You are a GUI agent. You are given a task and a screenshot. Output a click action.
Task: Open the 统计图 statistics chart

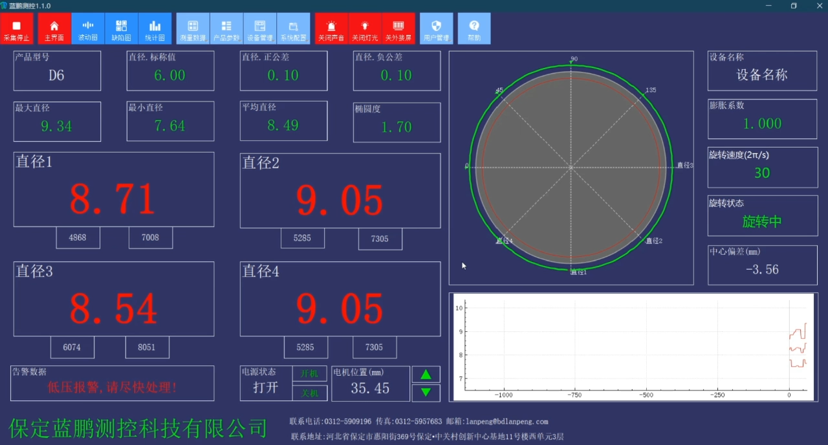click(x=155, y=29)
